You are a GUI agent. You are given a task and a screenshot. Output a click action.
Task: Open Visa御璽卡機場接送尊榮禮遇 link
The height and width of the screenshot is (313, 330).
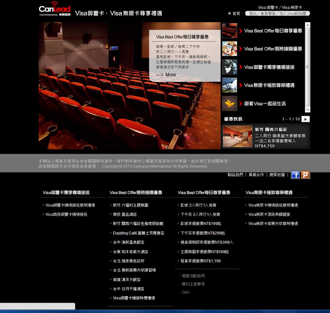pyautogui.click(x=70, y=205)
